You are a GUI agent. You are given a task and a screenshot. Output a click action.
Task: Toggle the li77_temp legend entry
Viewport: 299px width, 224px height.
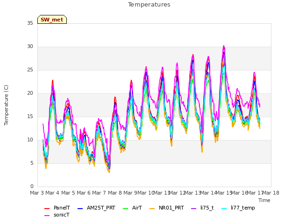[238, 208]
